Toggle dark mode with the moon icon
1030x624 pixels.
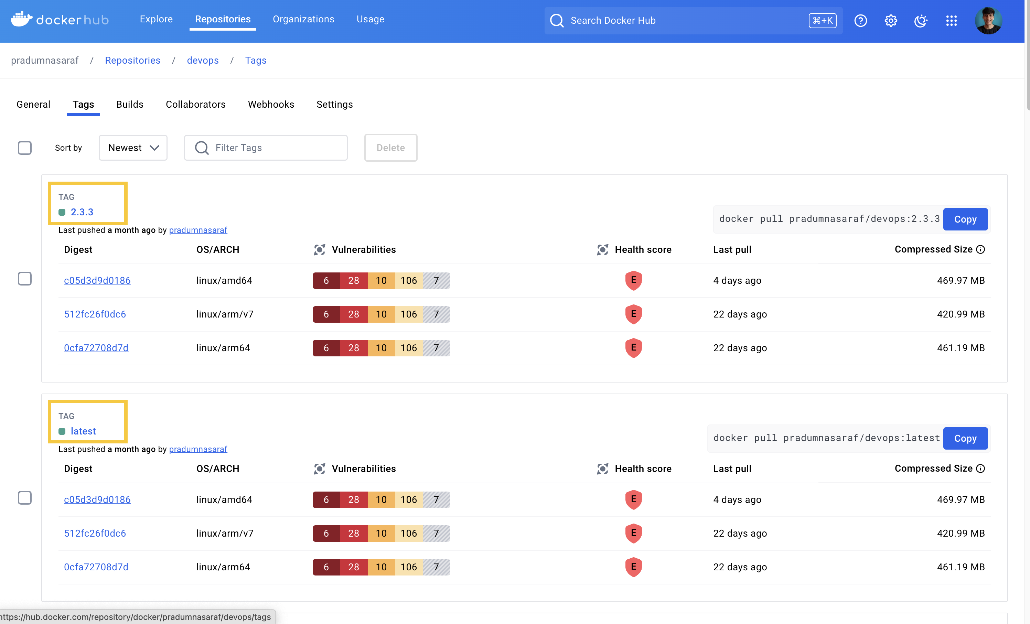click(x=921, y=21)
